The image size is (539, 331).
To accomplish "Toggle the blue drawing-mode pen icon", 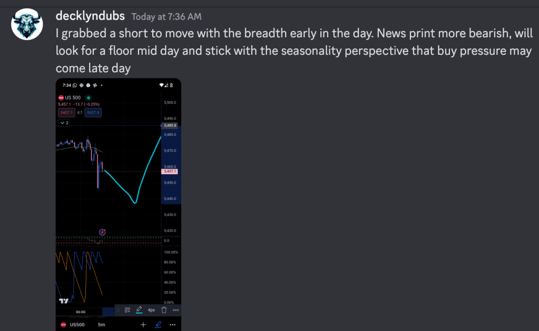I will point(158,325).
